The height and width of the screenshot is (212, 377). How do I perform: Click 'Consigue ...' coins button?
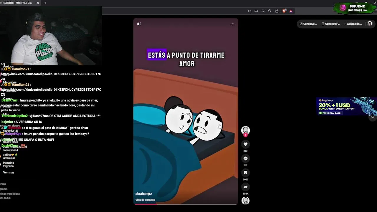point(308,24)
